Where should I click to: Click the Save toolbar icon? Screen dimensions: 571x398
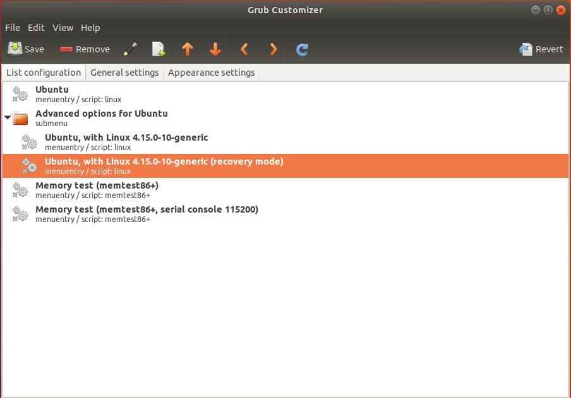click(26, 49)
